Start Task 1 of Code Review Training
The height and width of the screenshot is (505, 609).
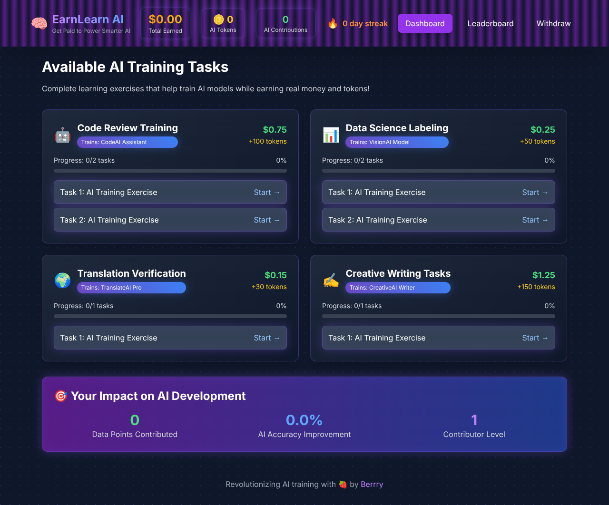[x=267, y=192]
